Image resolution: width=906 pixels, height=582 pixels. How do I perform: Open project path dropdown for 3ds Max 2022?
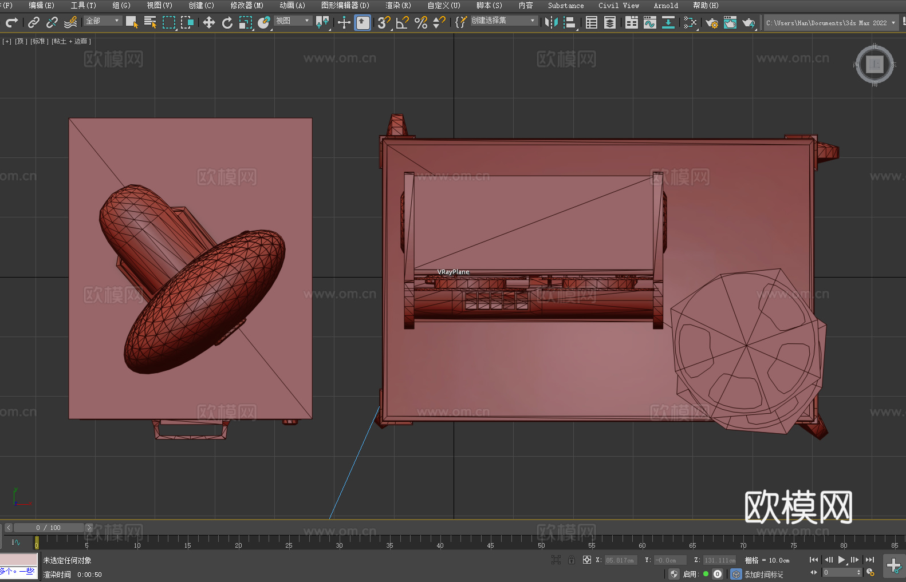coord(831,23)
